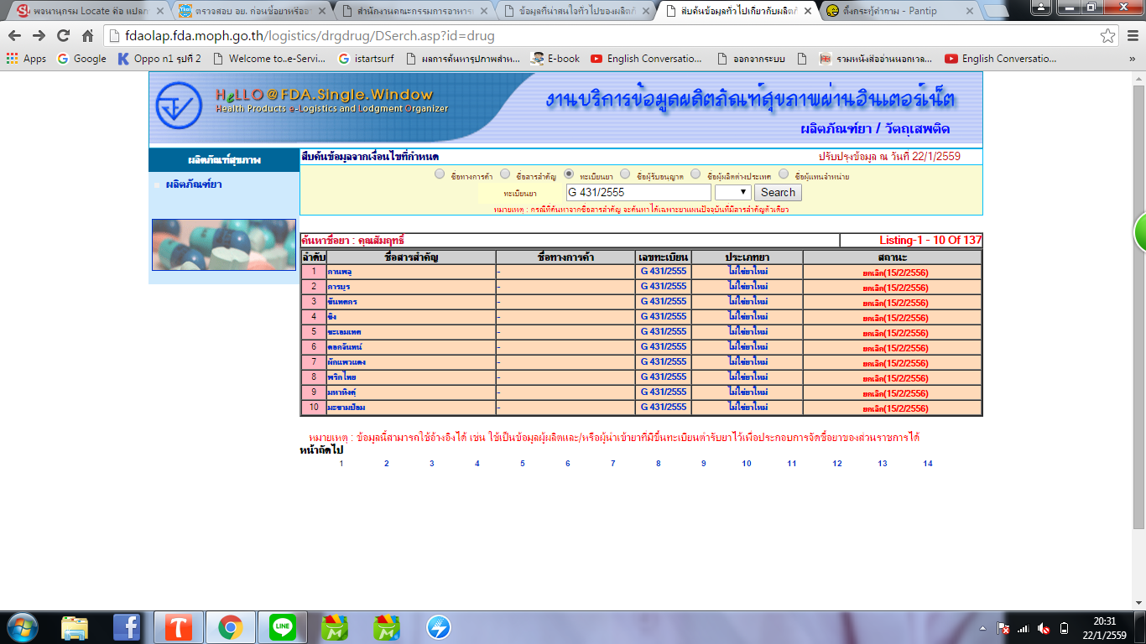Screen dimensions: 1146x644
Task: Click the pills thumbnail in the sidebar
Action: point(223,245)
